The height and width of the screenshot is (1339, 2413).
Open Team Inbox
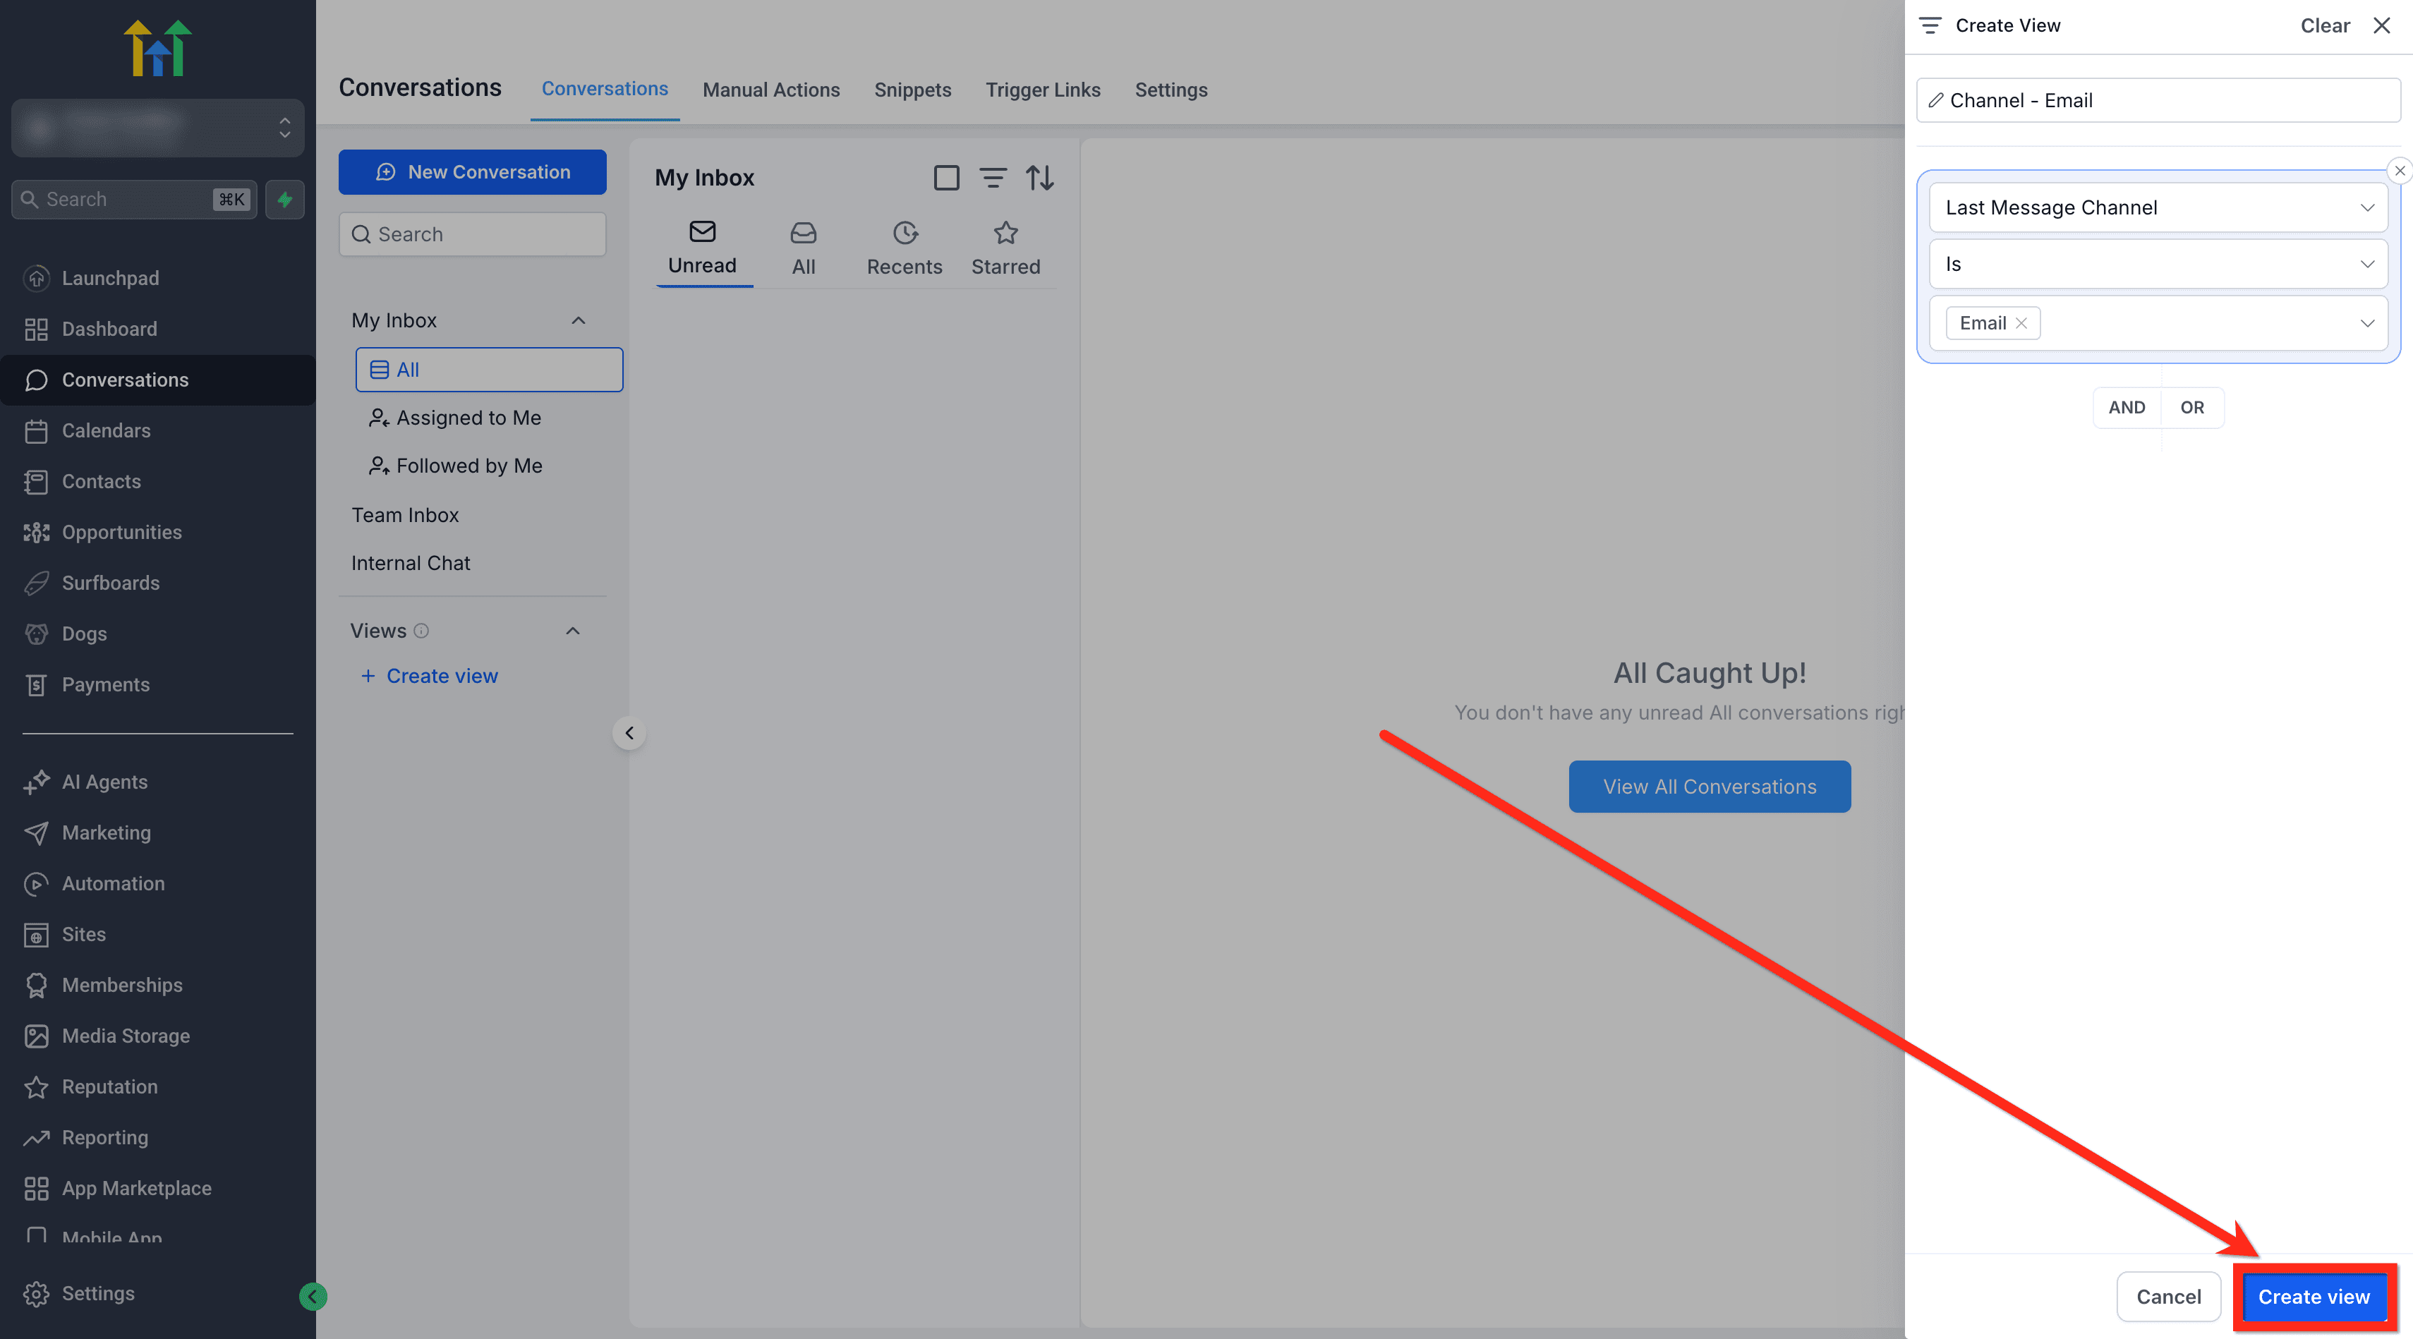(x=405, y=515)
